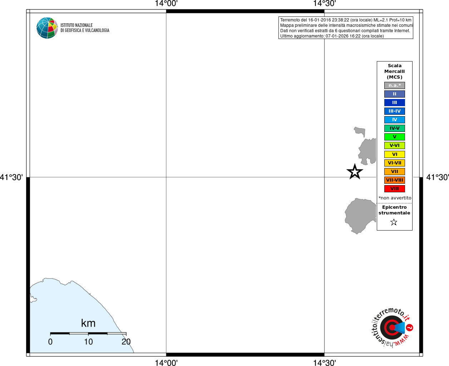
Task: Select the III-IV intensity legend swatch
Action: click(395, 111)
